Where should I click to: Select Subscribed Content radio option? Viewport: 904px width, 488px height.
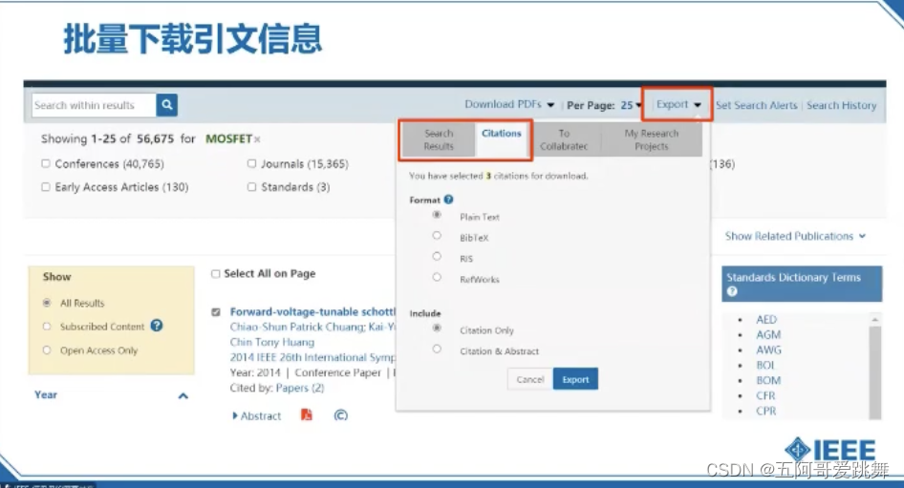[47, 326]
